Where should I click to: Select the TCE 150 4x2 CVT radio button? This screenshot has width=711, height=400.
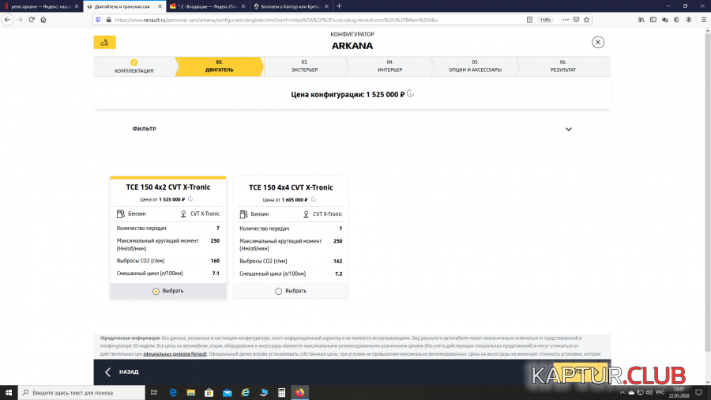(156, 291)
